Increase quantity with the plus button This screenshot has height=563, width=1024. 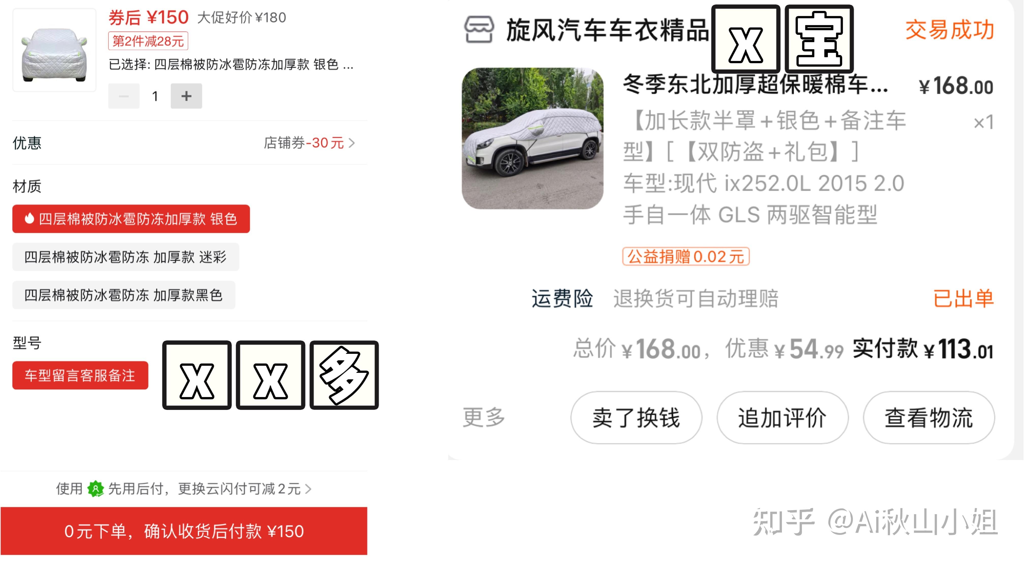click(x=186, y=96)
